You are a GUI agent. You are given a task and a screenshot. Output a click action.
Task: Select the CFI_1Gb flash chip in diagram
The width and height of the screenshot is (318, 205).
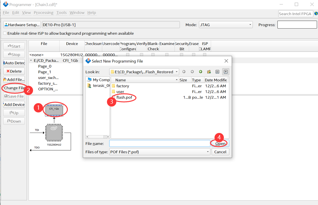(54, 110)
